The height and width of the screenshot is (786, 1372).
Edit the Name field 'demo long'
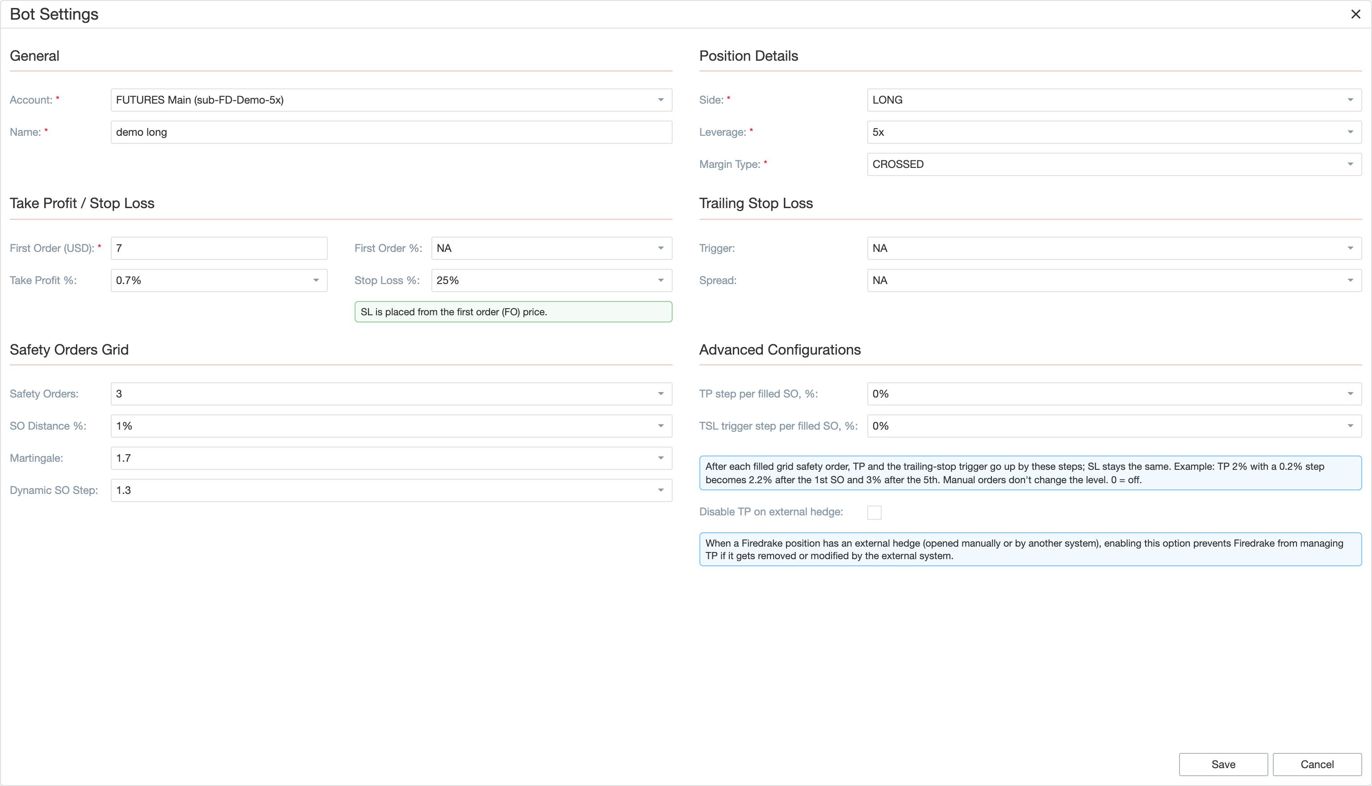tap(391, 132)
